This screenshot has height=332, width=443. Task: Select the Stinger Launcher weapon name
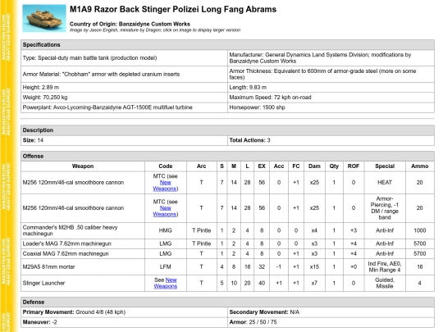pos(83,283)
